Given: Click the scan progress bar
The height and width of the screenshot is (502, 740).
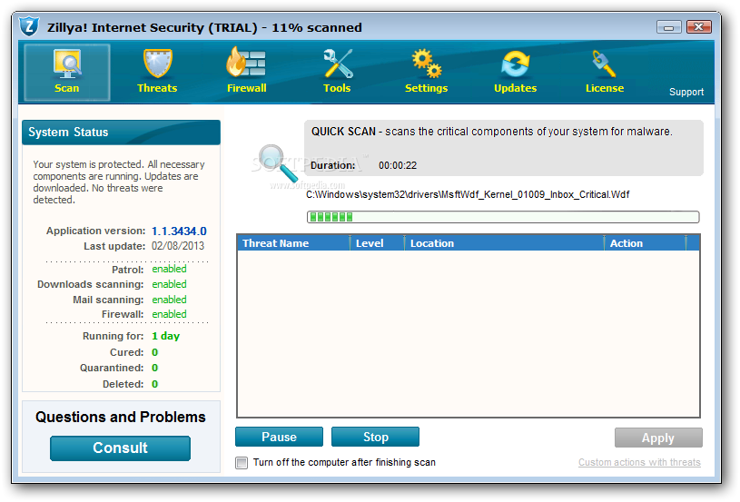Looking at the screenshot, I should pyautogui.click(x=503, y=217).
